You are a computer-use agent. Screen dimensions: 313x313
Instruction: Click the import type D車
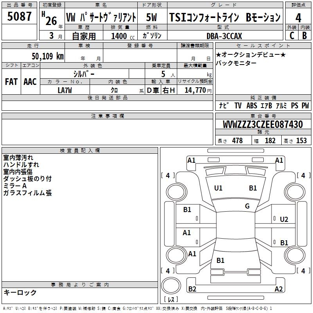click(153, 90)
